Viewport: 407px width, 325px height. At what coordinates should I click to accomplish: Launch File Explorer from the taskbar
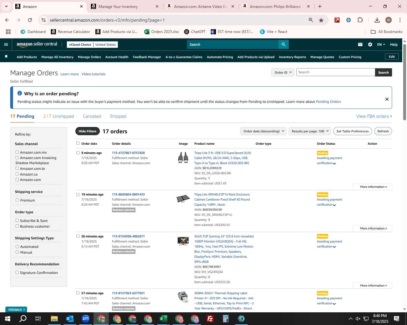54,319
